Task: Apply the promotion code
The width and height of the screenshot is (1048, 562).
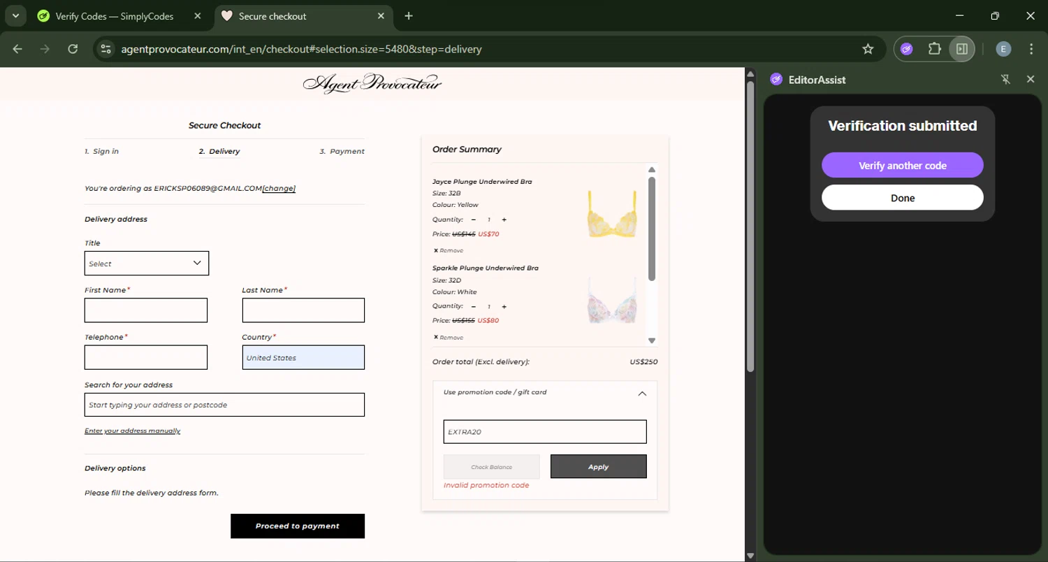Action: coord(599,467)
